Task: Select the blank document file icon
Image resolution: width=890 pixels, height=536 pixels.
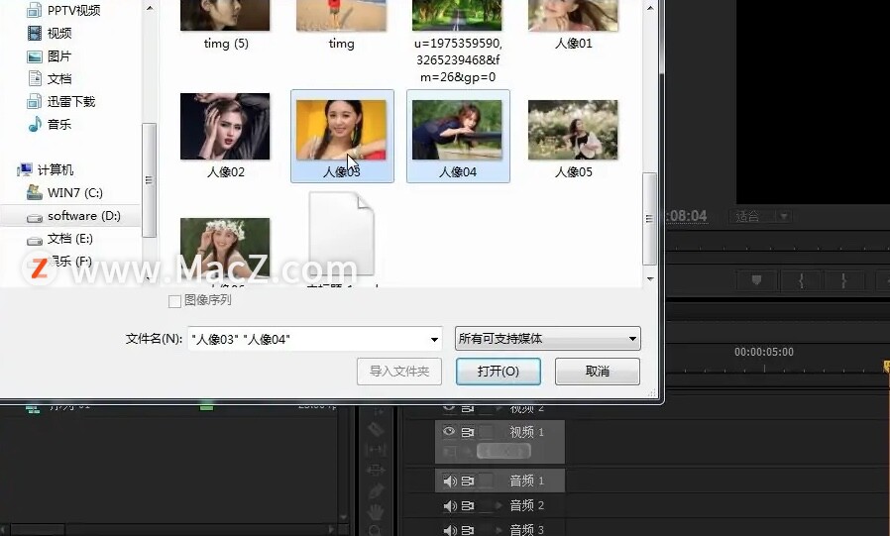Action: coord(342,236)
